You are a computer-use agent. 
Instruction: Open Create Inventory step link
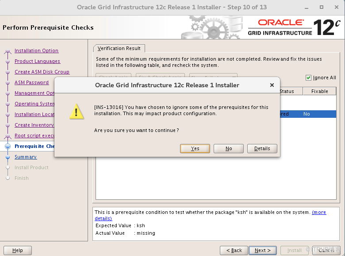(x=34, y=125)
